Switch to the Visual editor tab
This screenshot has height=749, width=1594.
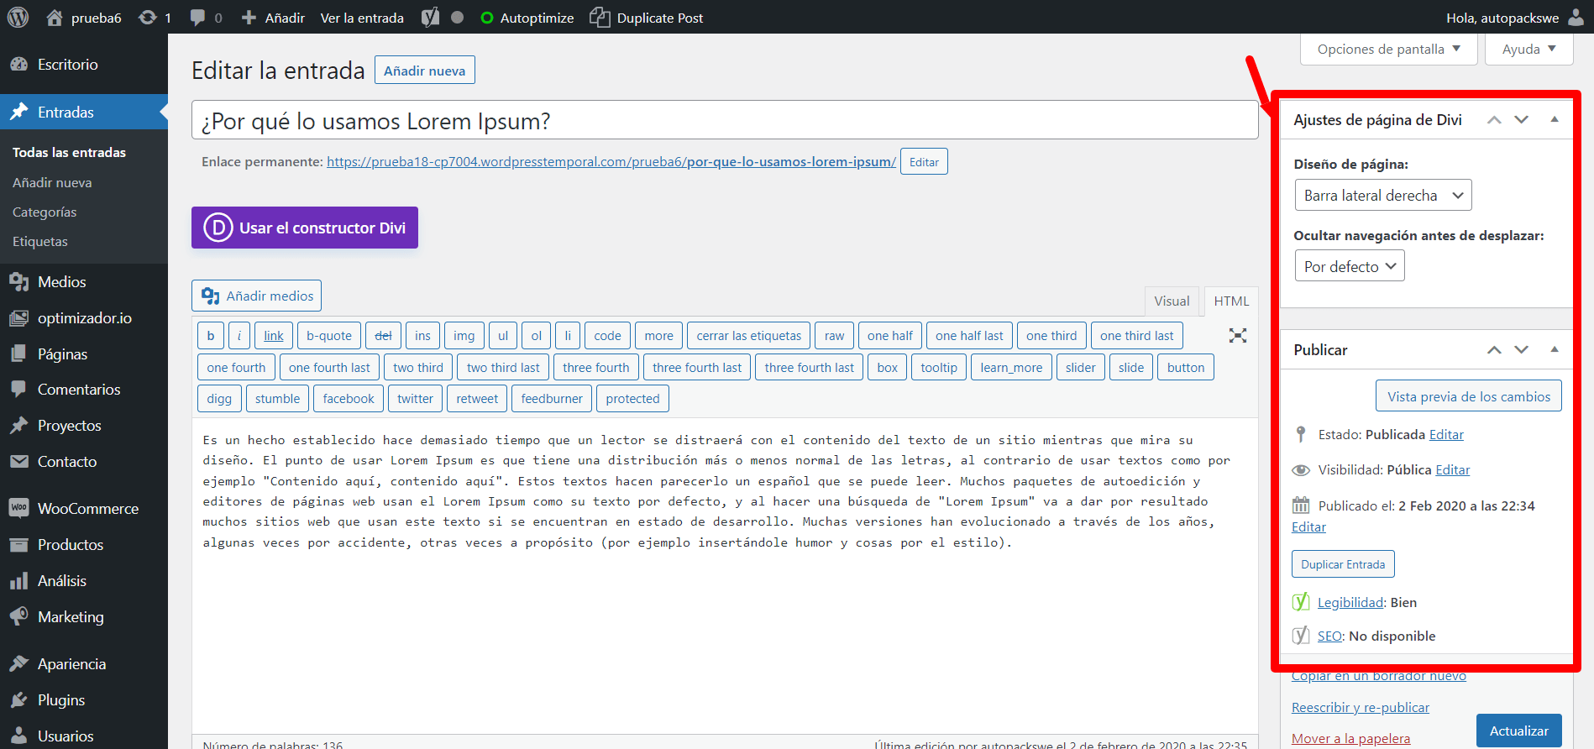(1172, 301)
